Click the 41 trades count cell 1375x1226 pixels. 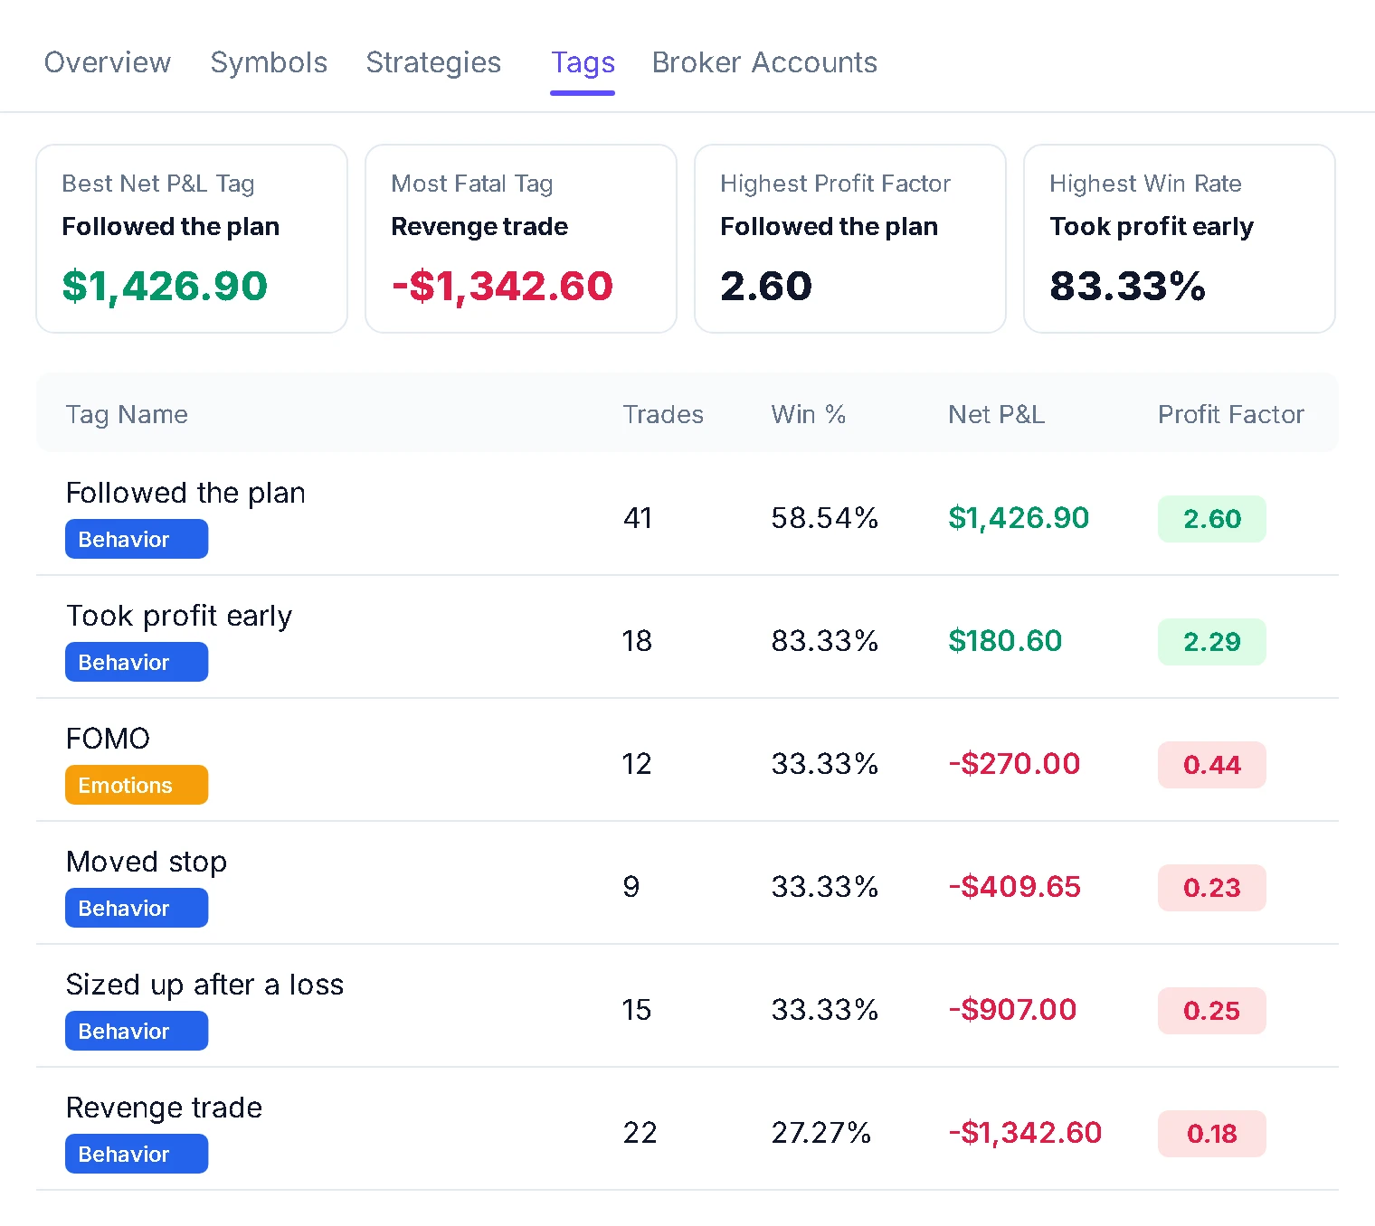[638, 518]
